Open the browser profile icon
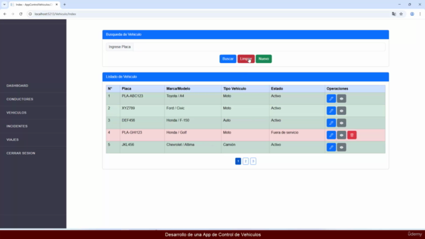425x239 pixels. tap(412, 14)
